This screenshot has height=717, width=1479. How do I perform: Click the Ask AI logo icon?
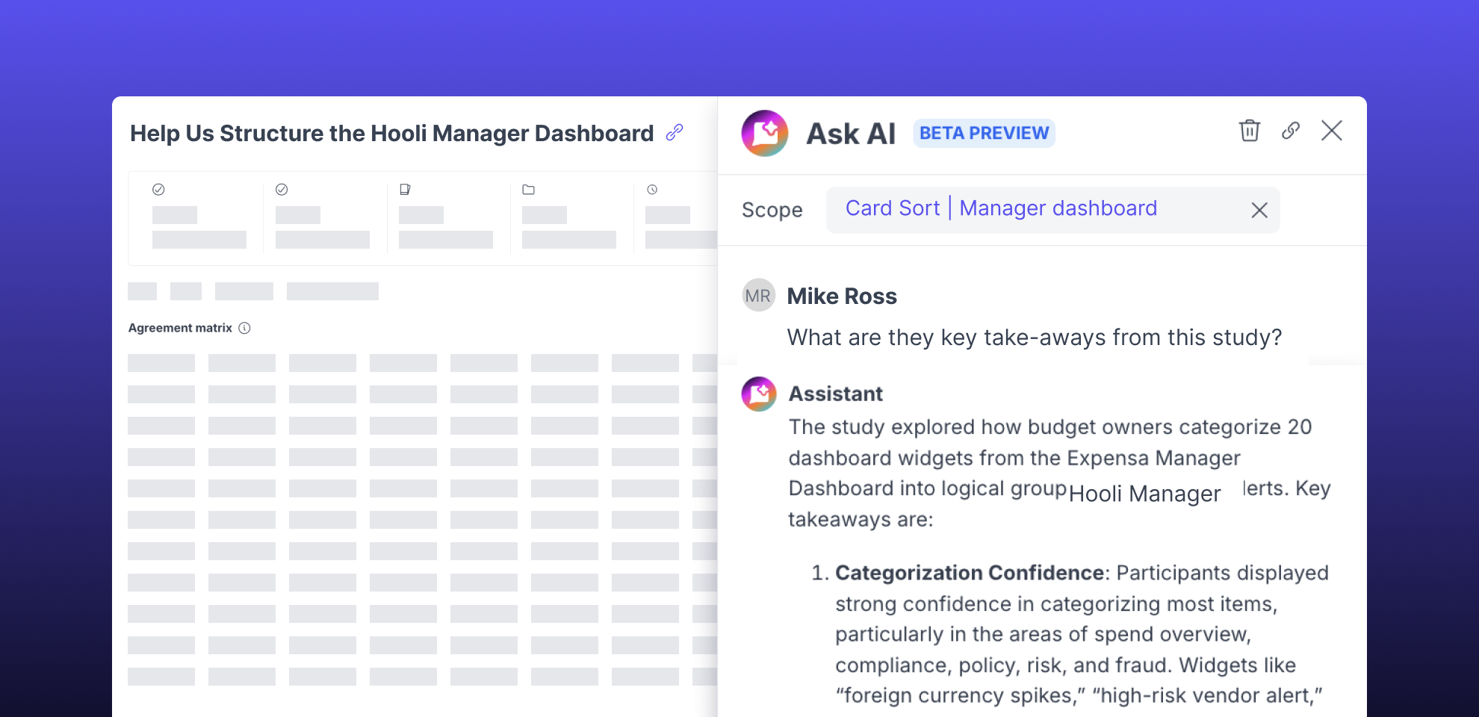(765, 133)
